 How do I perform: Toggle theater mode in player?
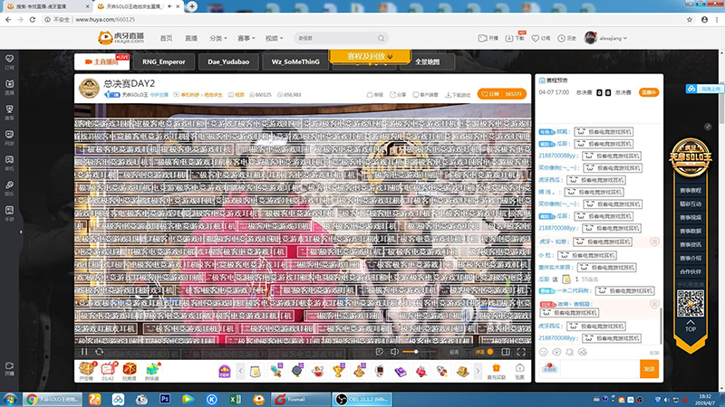pos(506,352)
